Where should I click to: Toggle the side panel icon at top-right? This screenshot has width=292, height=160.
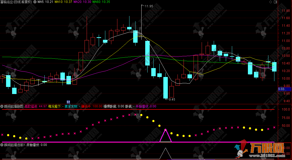(x=275, y=2)
